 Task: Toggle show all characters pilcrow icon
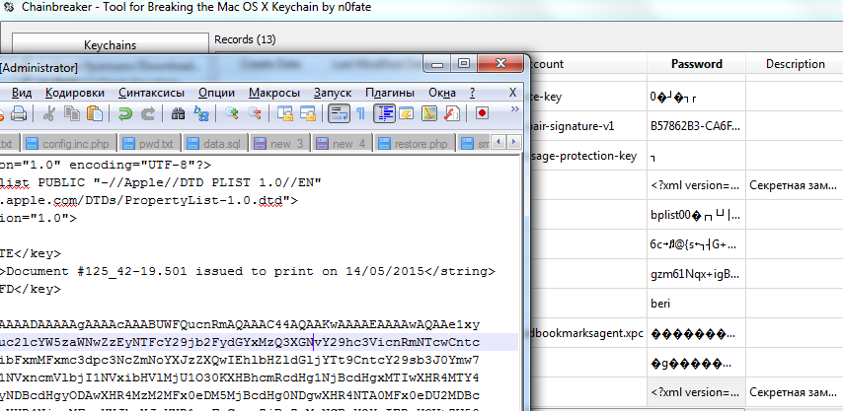point(360,113)
